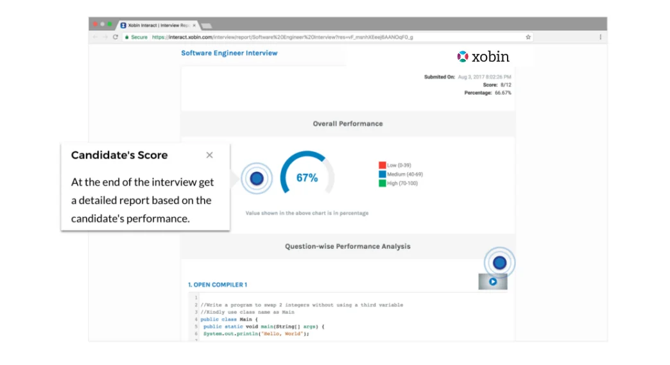This screenshot has height=365, width=670.
Task: Open the browser three-dot menu
Action: pos(600,37)
